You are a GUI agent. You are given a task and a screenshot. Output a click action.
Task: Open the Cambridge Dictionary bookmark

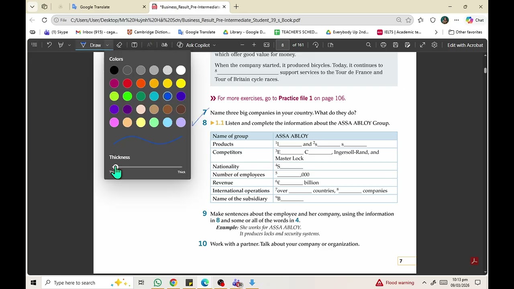click(149, 32)
